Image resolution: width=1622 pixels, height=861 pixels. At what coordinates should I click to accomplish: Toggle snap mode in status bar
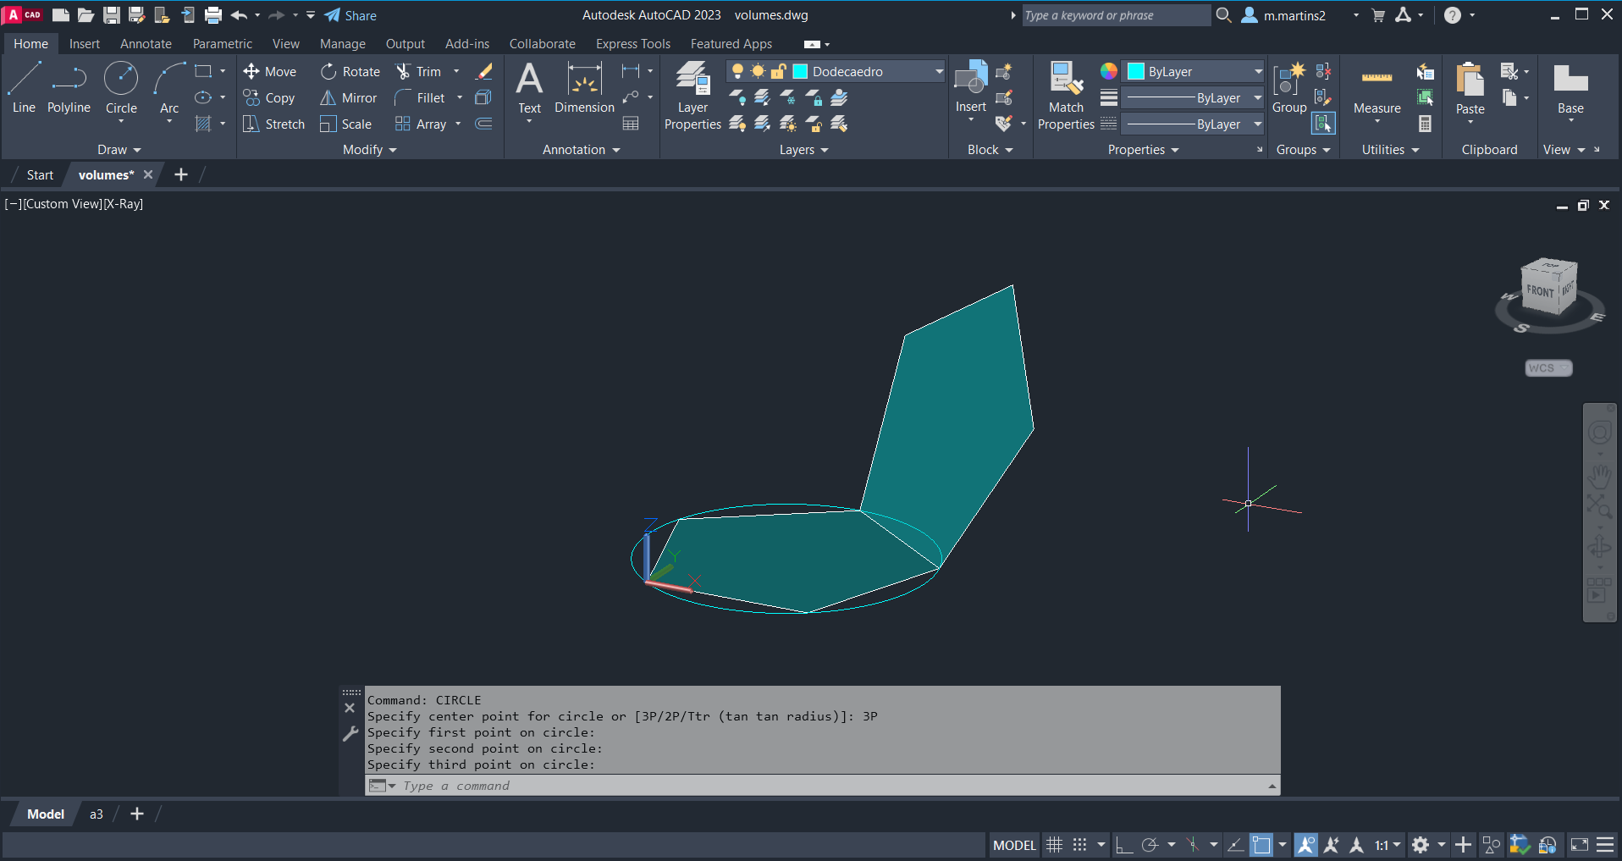(x=1079, y=845)
